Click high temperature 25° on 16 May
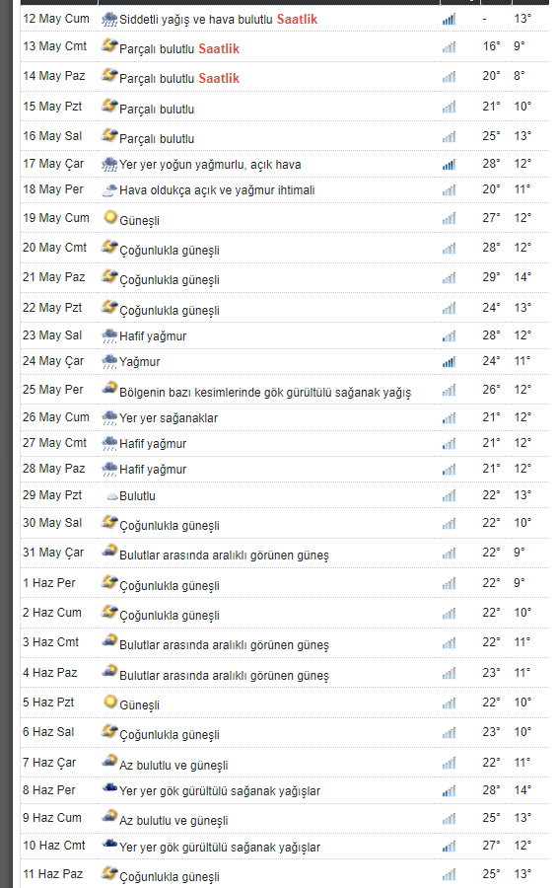The width and height of the screenshot is (556, 888). [x=491, y=136]
